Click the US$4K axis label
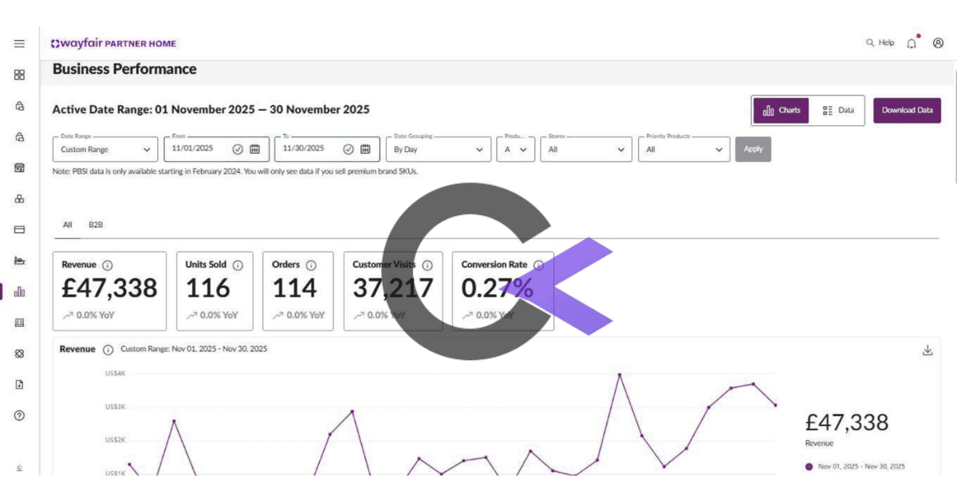957x502 pixels. coord(114,373)
